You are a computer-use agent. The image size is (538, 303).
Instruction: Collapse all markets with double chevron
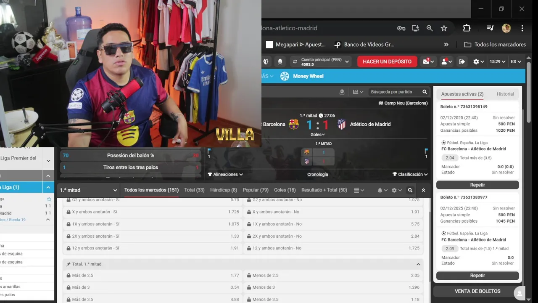coord(423,190)
